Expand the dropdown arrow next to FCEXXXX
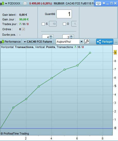 click(x=6, y=4)
